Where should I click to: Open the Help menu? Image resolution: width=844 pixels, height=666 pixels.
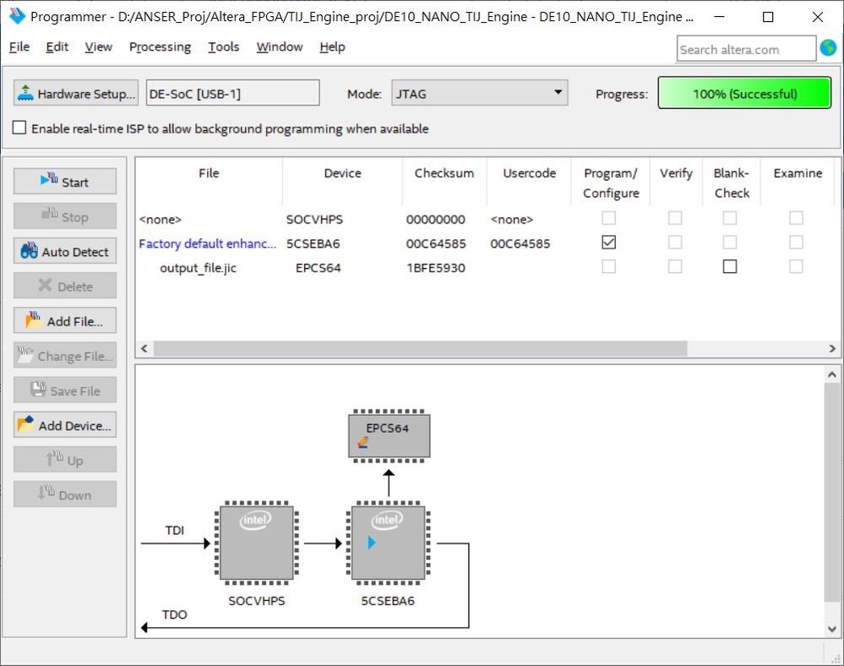click(x=332, y=46)
